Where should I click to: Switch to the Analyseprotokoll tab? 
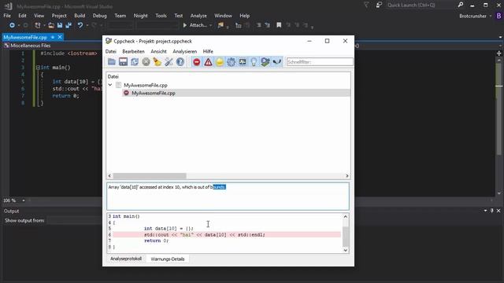(x=126, y=259)
